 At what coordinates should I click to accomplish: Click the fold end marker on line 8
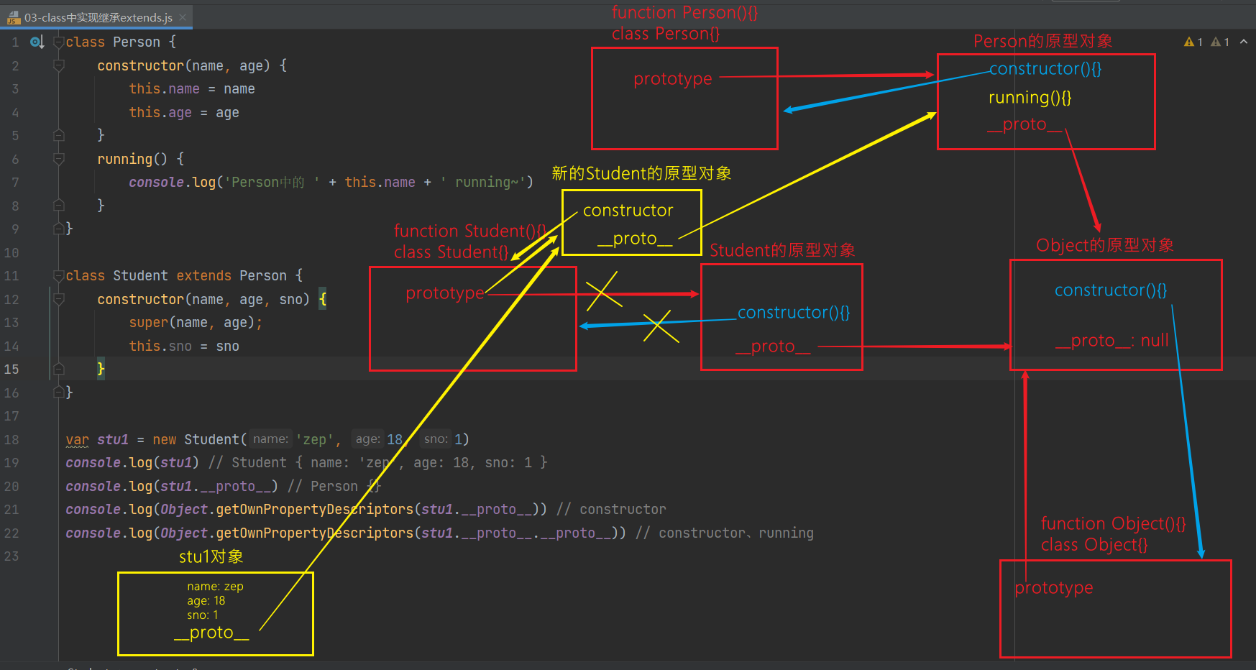(59, 206)
